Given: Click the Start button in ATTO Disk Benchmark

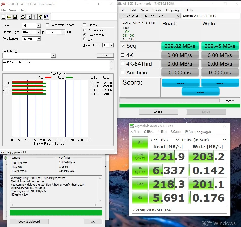Looking at the screenshot, I should (x=105, y=55).
